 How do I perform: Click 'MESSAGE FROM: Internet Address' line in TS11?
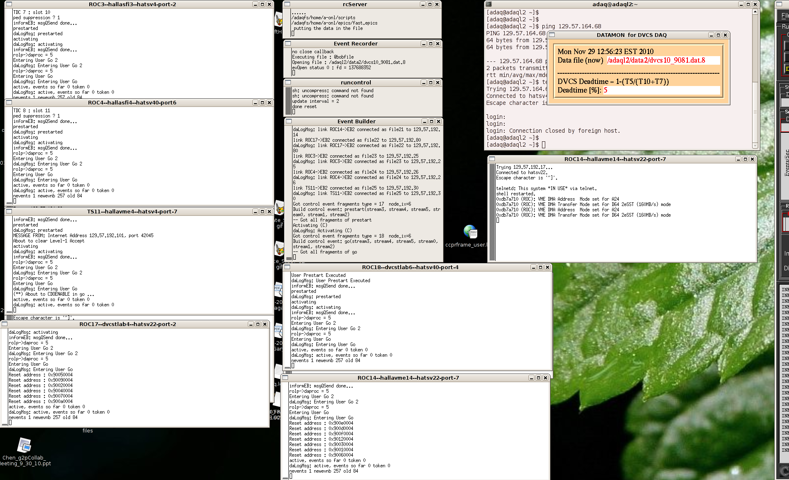coord(83,235)
